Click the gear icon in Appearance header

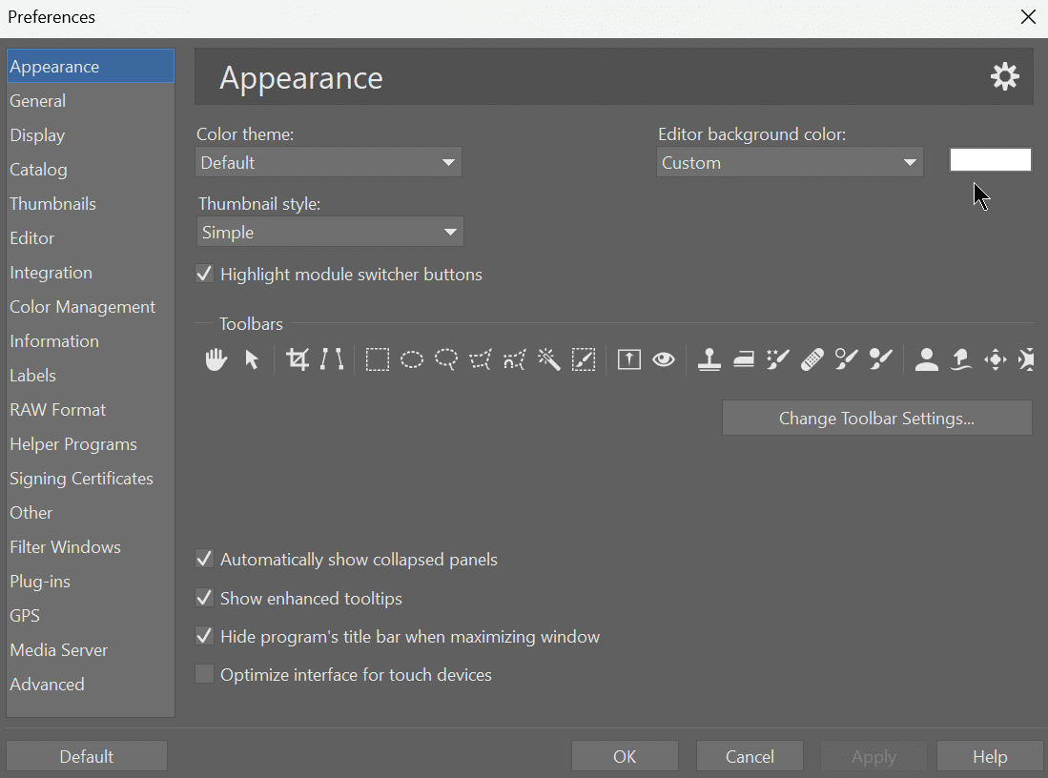[x=1005, y=76]
